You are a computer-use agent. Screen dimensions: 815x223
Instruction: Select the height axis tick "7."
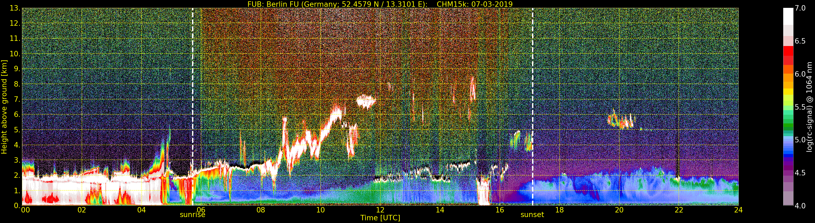point(17,99)
